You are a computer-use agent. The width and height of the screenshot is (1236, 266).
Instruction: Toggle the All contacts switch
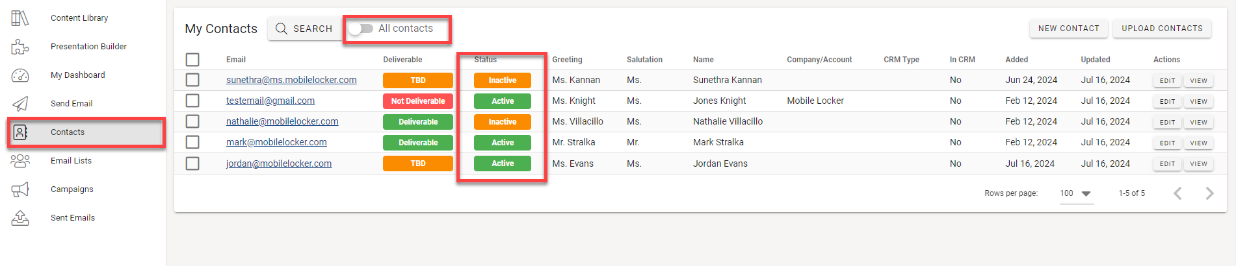tap(360, 29)
